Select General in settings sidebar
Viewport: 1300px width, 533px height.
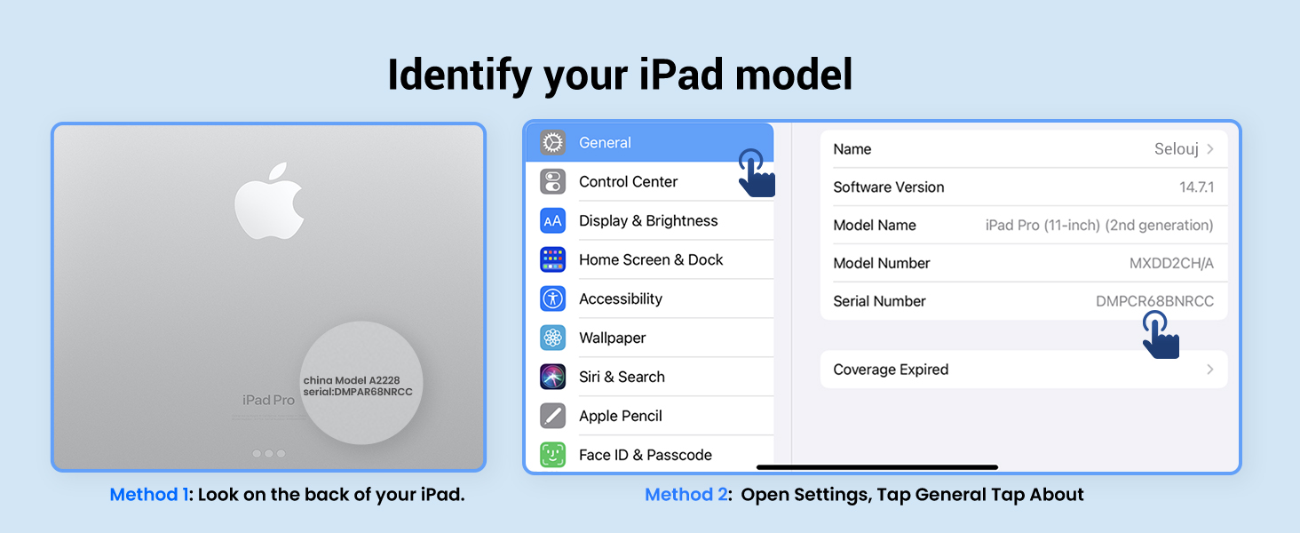(650, 142)
